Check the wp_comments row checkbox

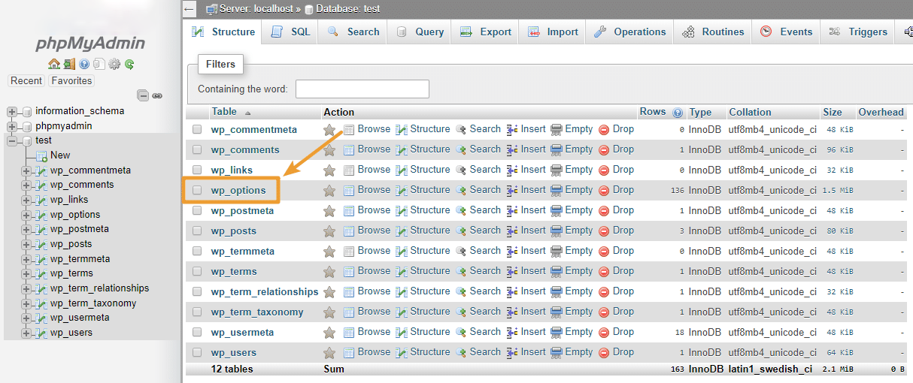coord(197,149)
